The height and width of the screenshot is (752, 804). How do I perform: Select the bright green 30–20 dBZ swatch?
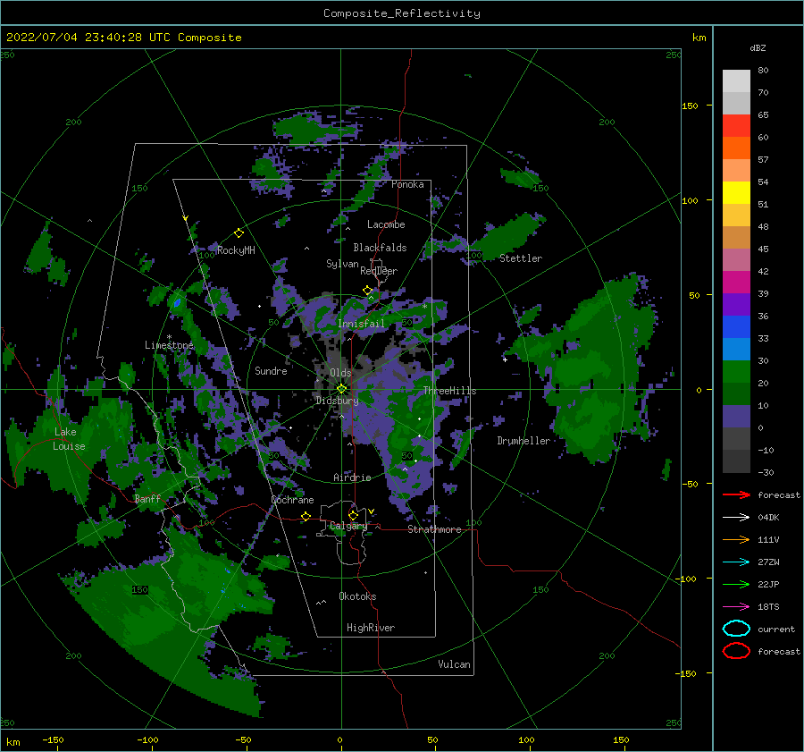pos(736,372)
